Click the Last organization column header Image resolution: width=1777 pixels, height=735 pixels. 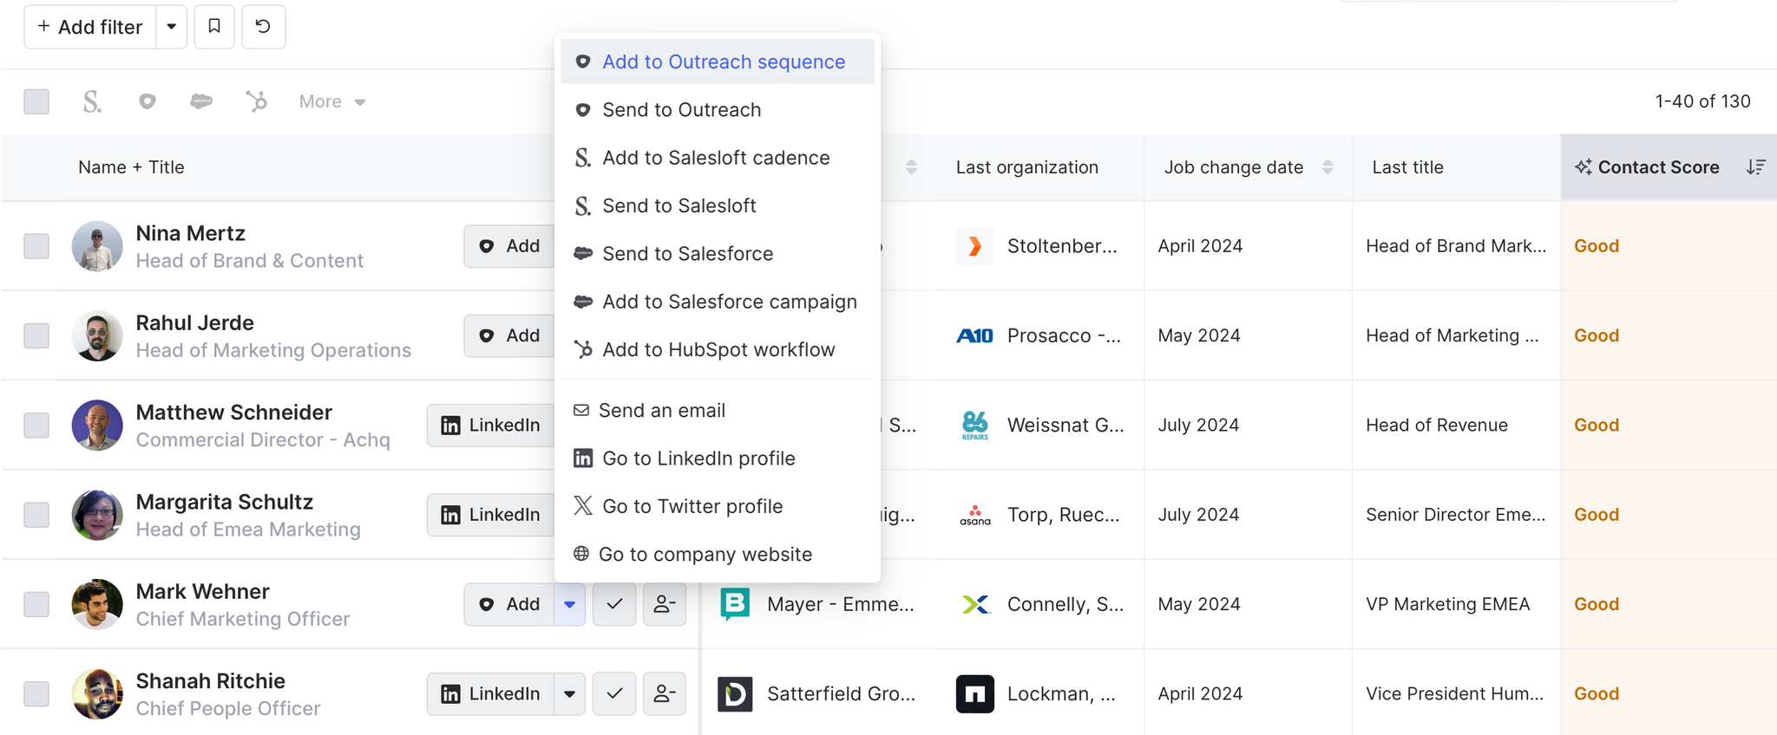tap(1027, 167)
